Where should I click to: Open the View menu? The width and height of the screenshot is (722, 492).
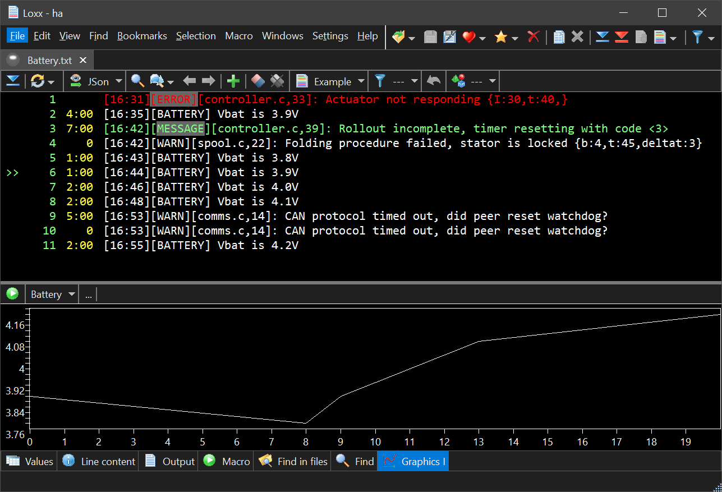pyautogui.click(x=70, y=36)
